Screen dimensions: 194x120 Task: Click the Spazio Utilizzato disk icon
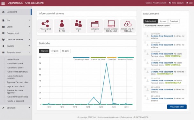111,24
